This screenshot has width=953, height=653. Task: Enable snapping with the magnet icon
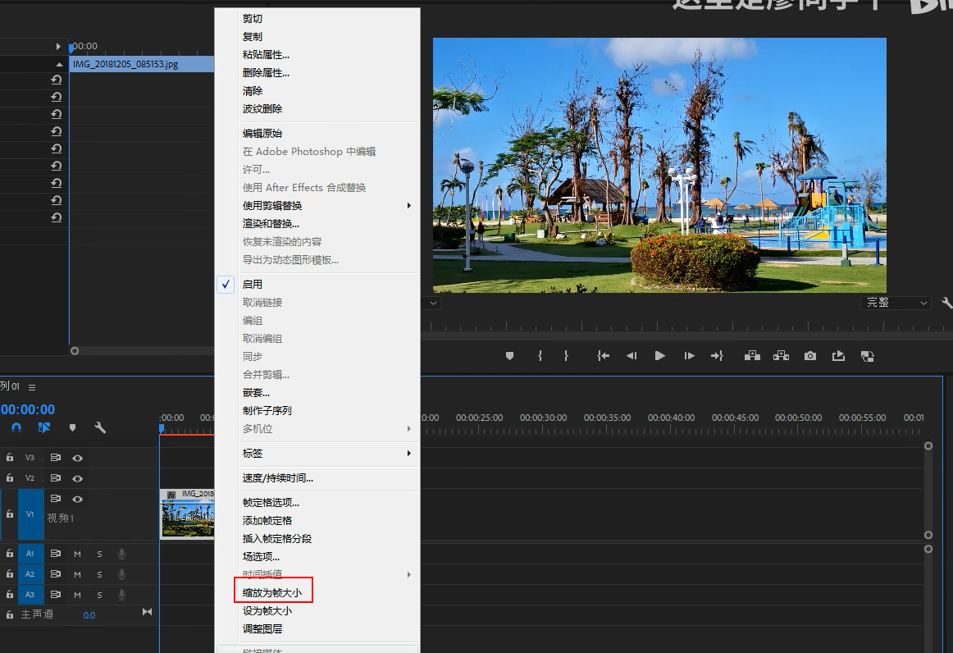(x=15, y=427)
